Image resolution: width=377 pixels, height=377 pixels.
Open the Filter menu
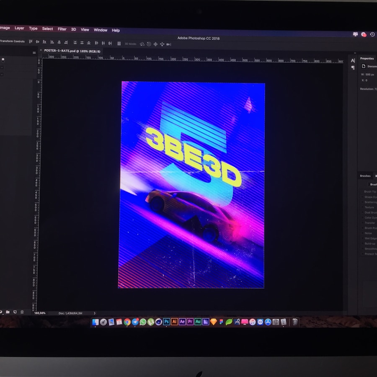click(62, 29)
